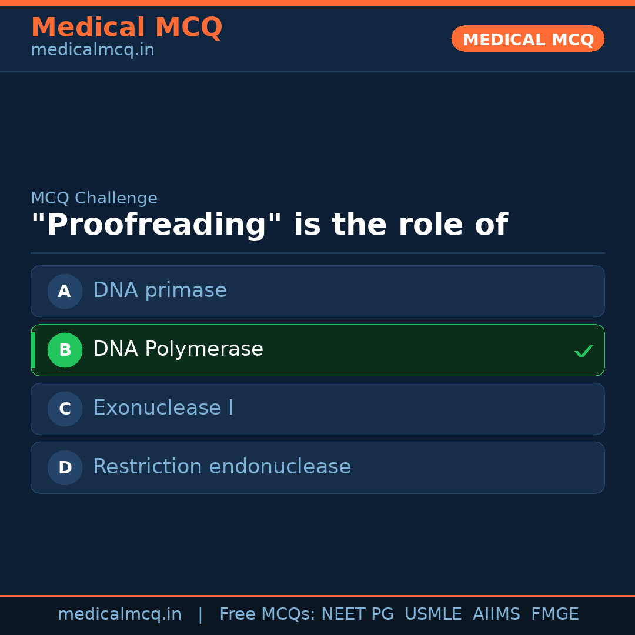Click the letter D option circle
This screenshot has width=635, height=635.
click(65, 467)
